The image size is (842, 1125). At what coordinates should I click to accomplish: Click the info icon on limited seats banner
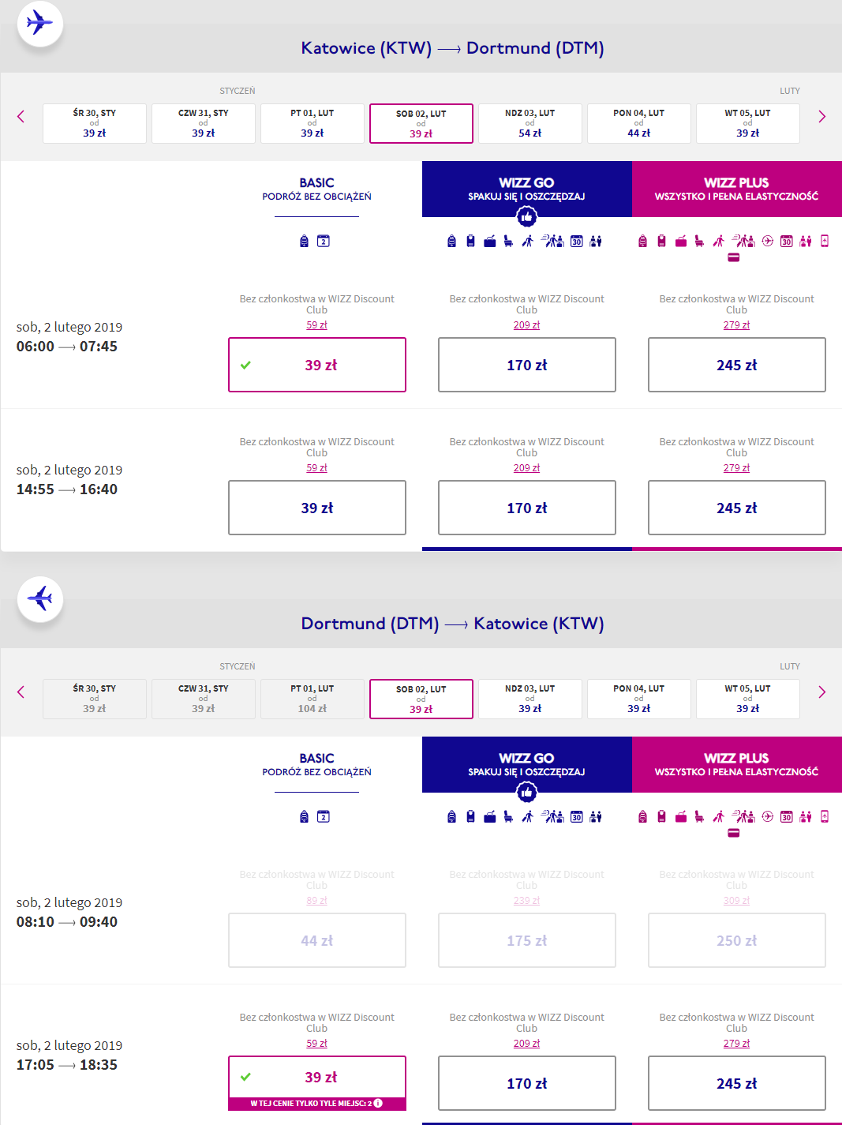(378, 1103)
